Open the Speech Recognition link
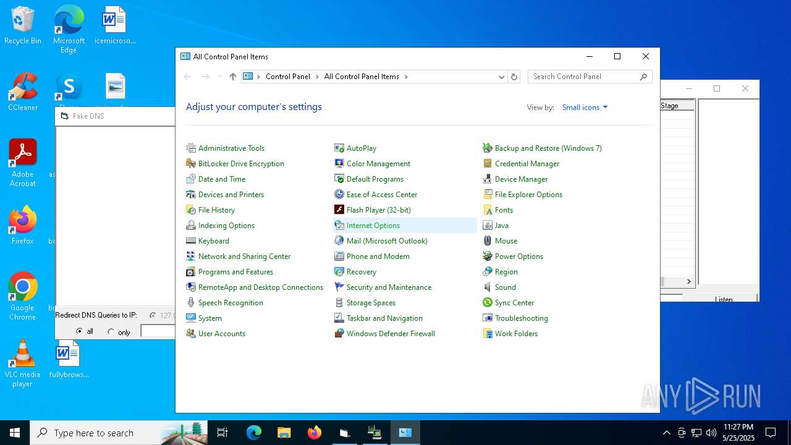The height and width of the screenshot is (445, 791). pos(231,303)
